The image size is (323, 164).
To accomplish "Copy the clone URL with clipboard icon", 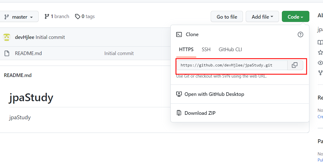I will pyautogui.click(x=295, y=65).
